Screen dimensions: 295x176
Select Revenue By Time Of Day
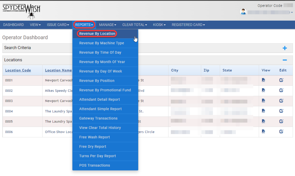coord(105,53)
